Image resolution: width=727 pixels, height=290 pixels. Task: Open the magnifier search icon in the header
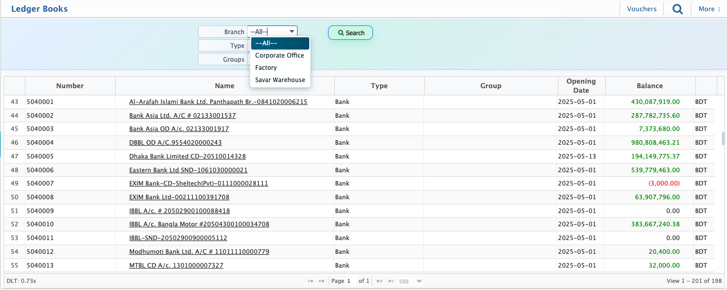[678, 9]
